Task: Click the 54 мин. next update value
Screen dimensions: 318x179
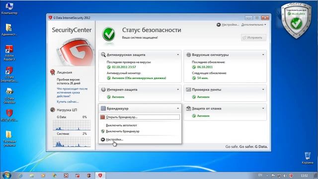Action: (203, 78)
